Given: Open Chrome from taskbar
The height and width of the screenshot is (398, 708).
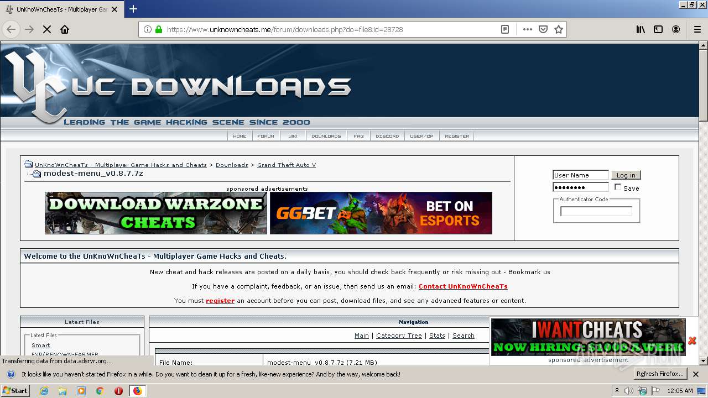Looking at the screenshot, I should [100, 391].
